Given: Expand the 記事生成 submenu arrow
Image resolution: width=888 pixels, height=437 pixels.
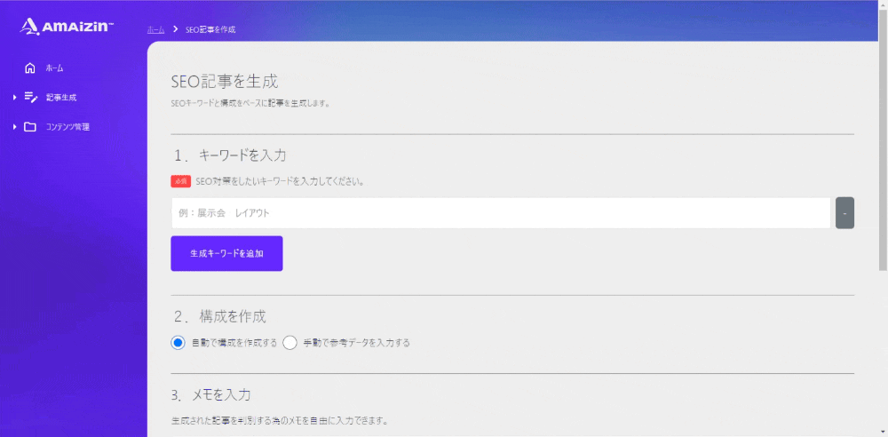Looking at the screenshot, I should tap(15, 97).
